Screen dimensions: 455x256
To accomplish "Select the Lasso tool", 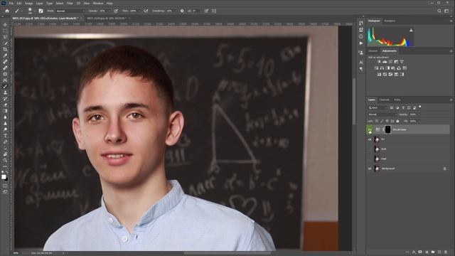I will click(x=5, y=37).
